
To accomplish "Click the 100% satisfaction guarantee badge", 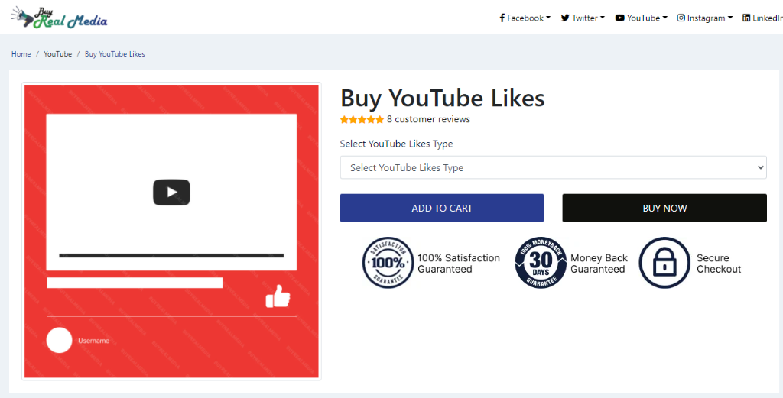I will 388,263.
